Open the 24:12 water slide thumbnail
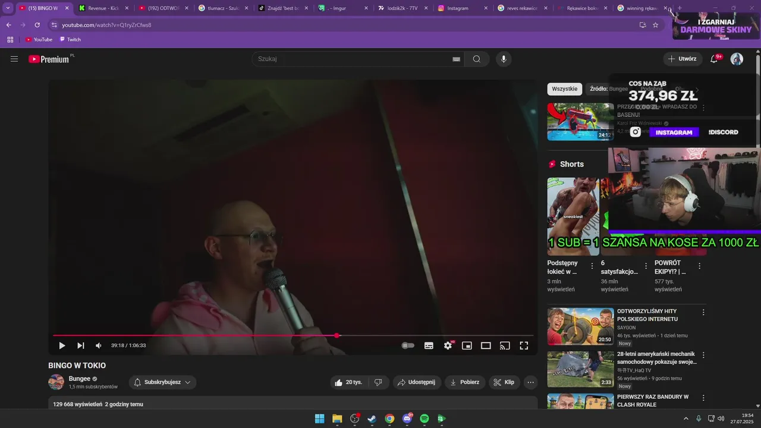Viewport: 761px width, 428px height. (580, 122)
